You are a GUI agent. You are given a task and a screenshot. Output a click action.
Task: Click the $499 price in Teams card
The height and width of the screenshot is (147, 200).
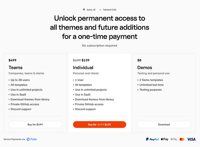click(x=13, y=60)
